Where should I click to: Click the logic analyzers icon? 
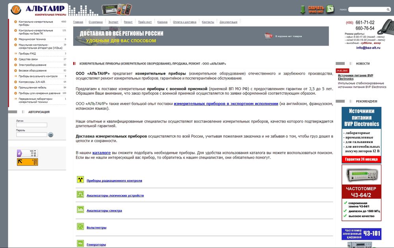click(80, 194)
